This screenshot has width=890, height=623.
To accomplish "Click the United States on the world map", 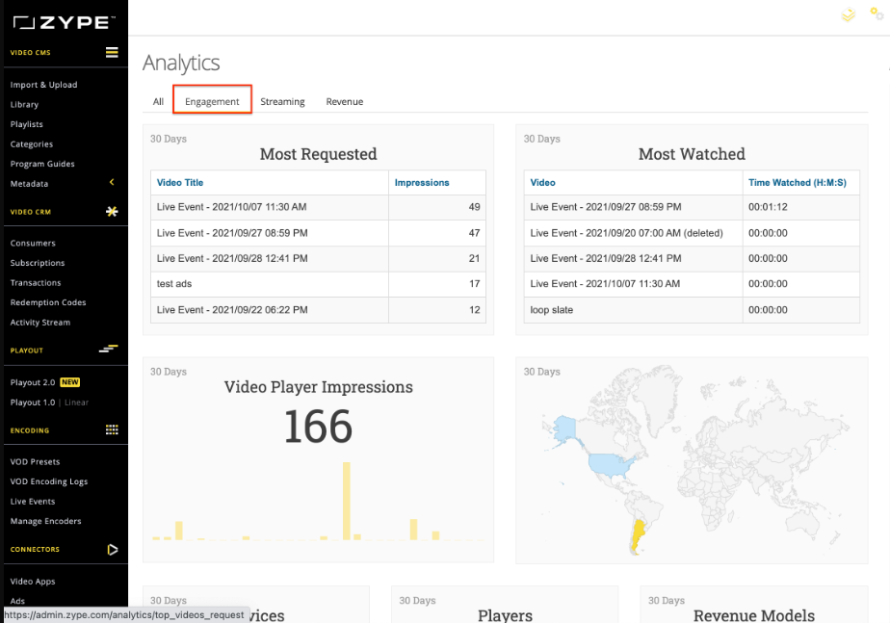I will (x=612, y=464).
